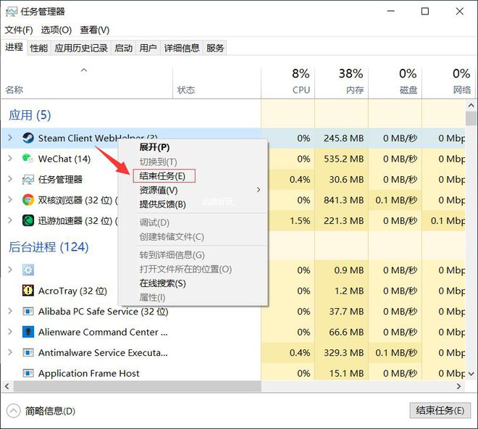Open the 选项(O) menu
Viewport: 478px width, 429px height.
pyautogui.click(x=56, y=30)
